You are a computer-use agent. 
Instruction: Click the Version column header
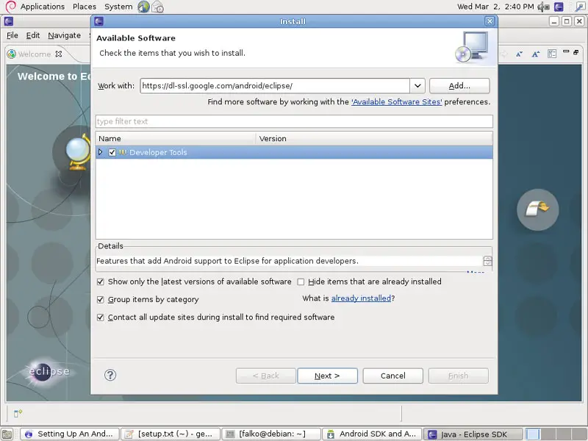point(374,138)
